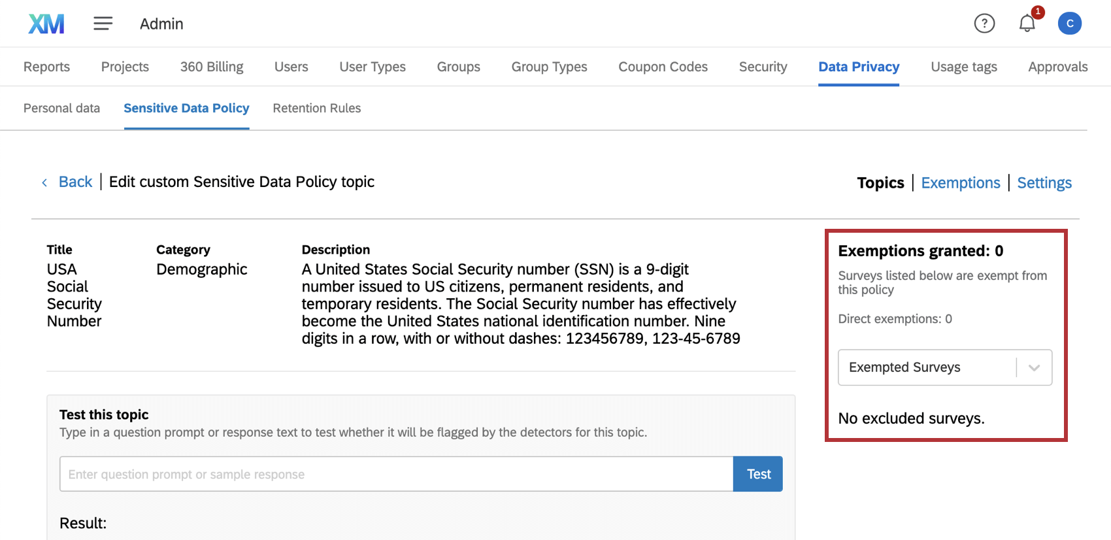Click the back chevron arrow
The width and height of the screenshot is (1111, 540).
coord(44,183)
